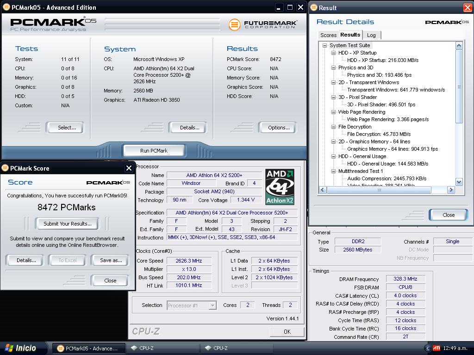Click the Result window title icon

point(314,7)
